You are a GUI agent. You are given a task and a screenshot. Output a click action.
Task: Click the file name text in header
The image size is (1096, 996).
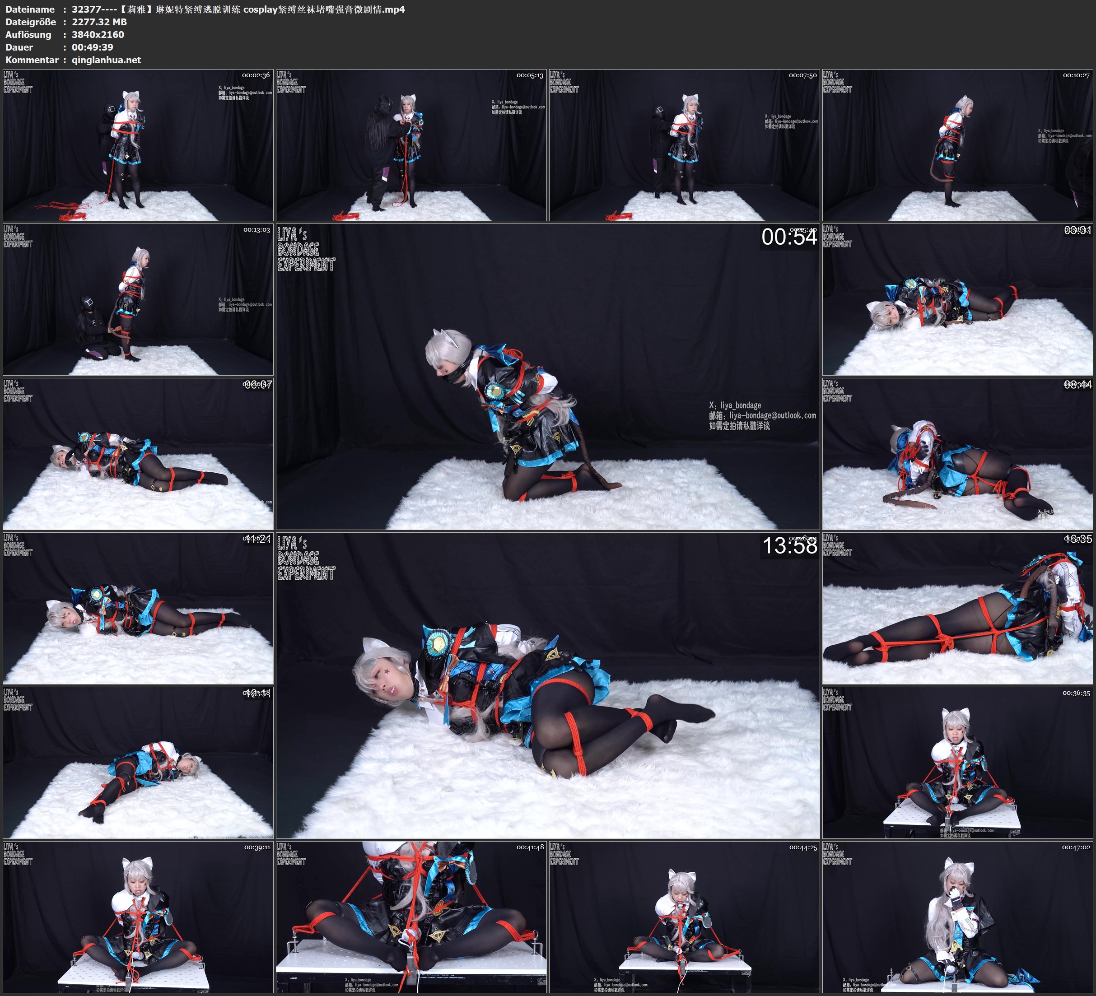pyautogui.click(x=238, y=9)
